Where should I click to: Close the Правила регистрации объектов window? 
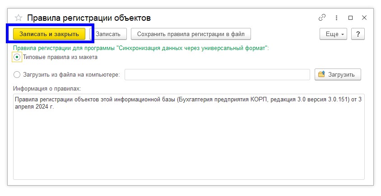pos(364,18)
